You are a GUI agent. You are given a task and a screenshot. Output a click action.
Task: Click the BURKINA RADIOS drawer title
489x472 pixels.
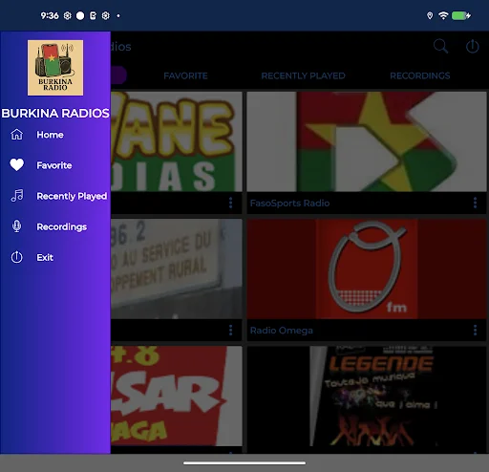pos(55,114)
